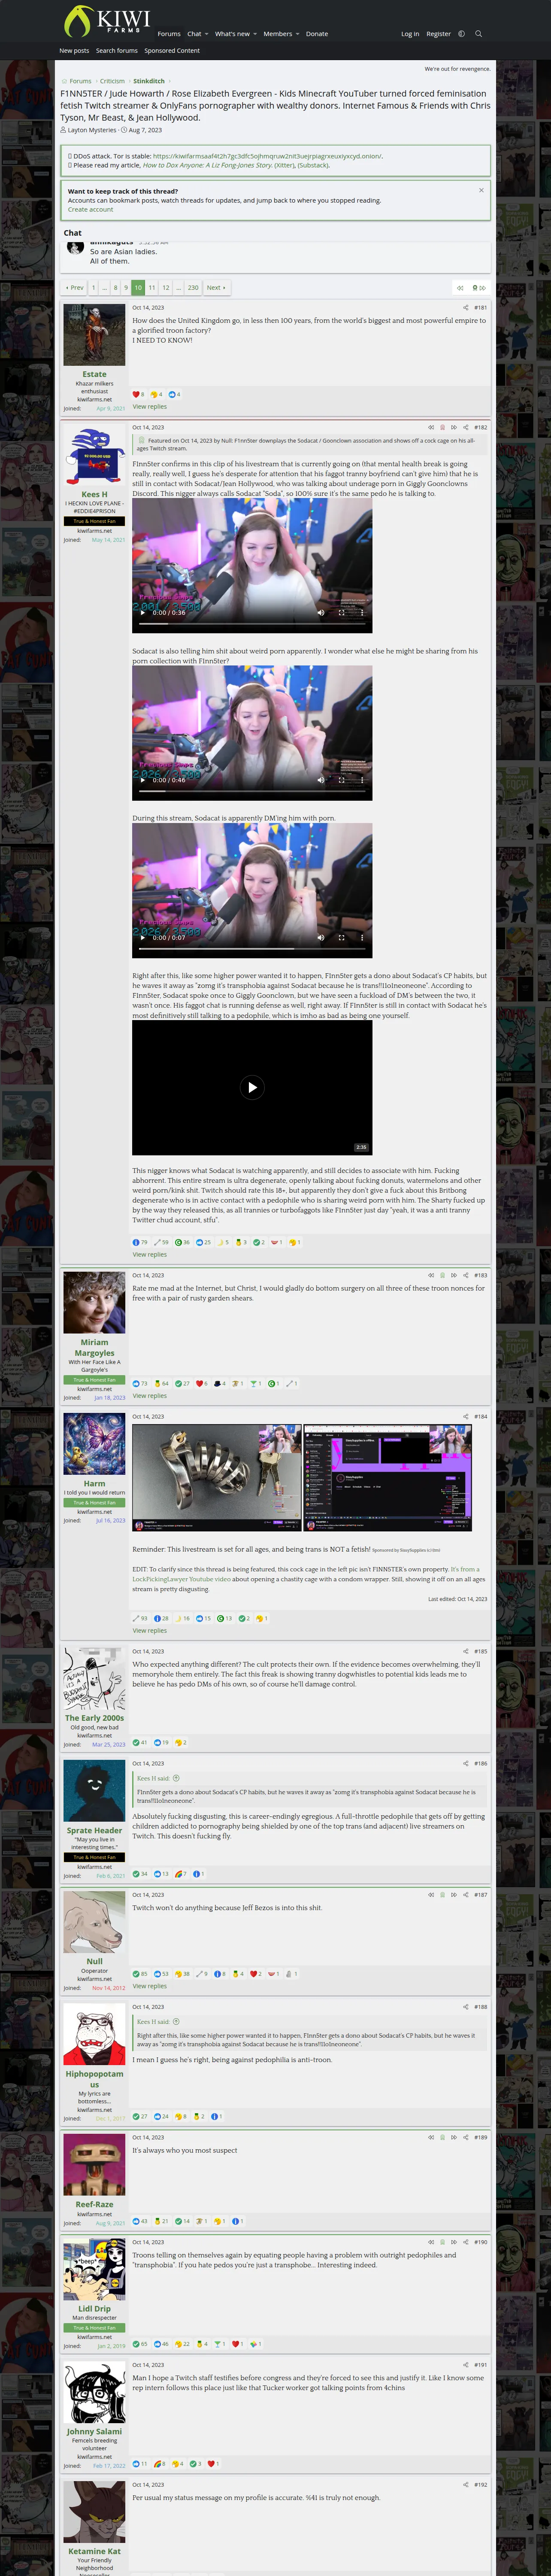This screenshot has width=551, height=2576.
Task: Click the Log in link
Action: (410, 34)
